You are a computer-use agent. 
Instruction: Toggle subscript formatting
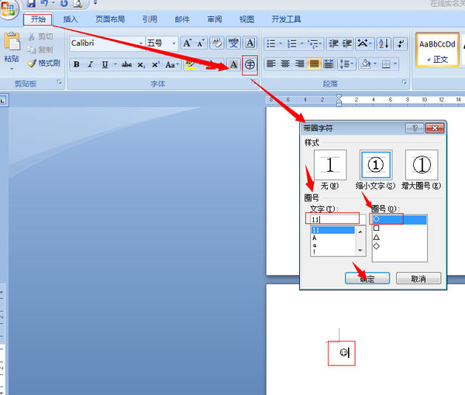pyautogui.click(x=141, y=64)
